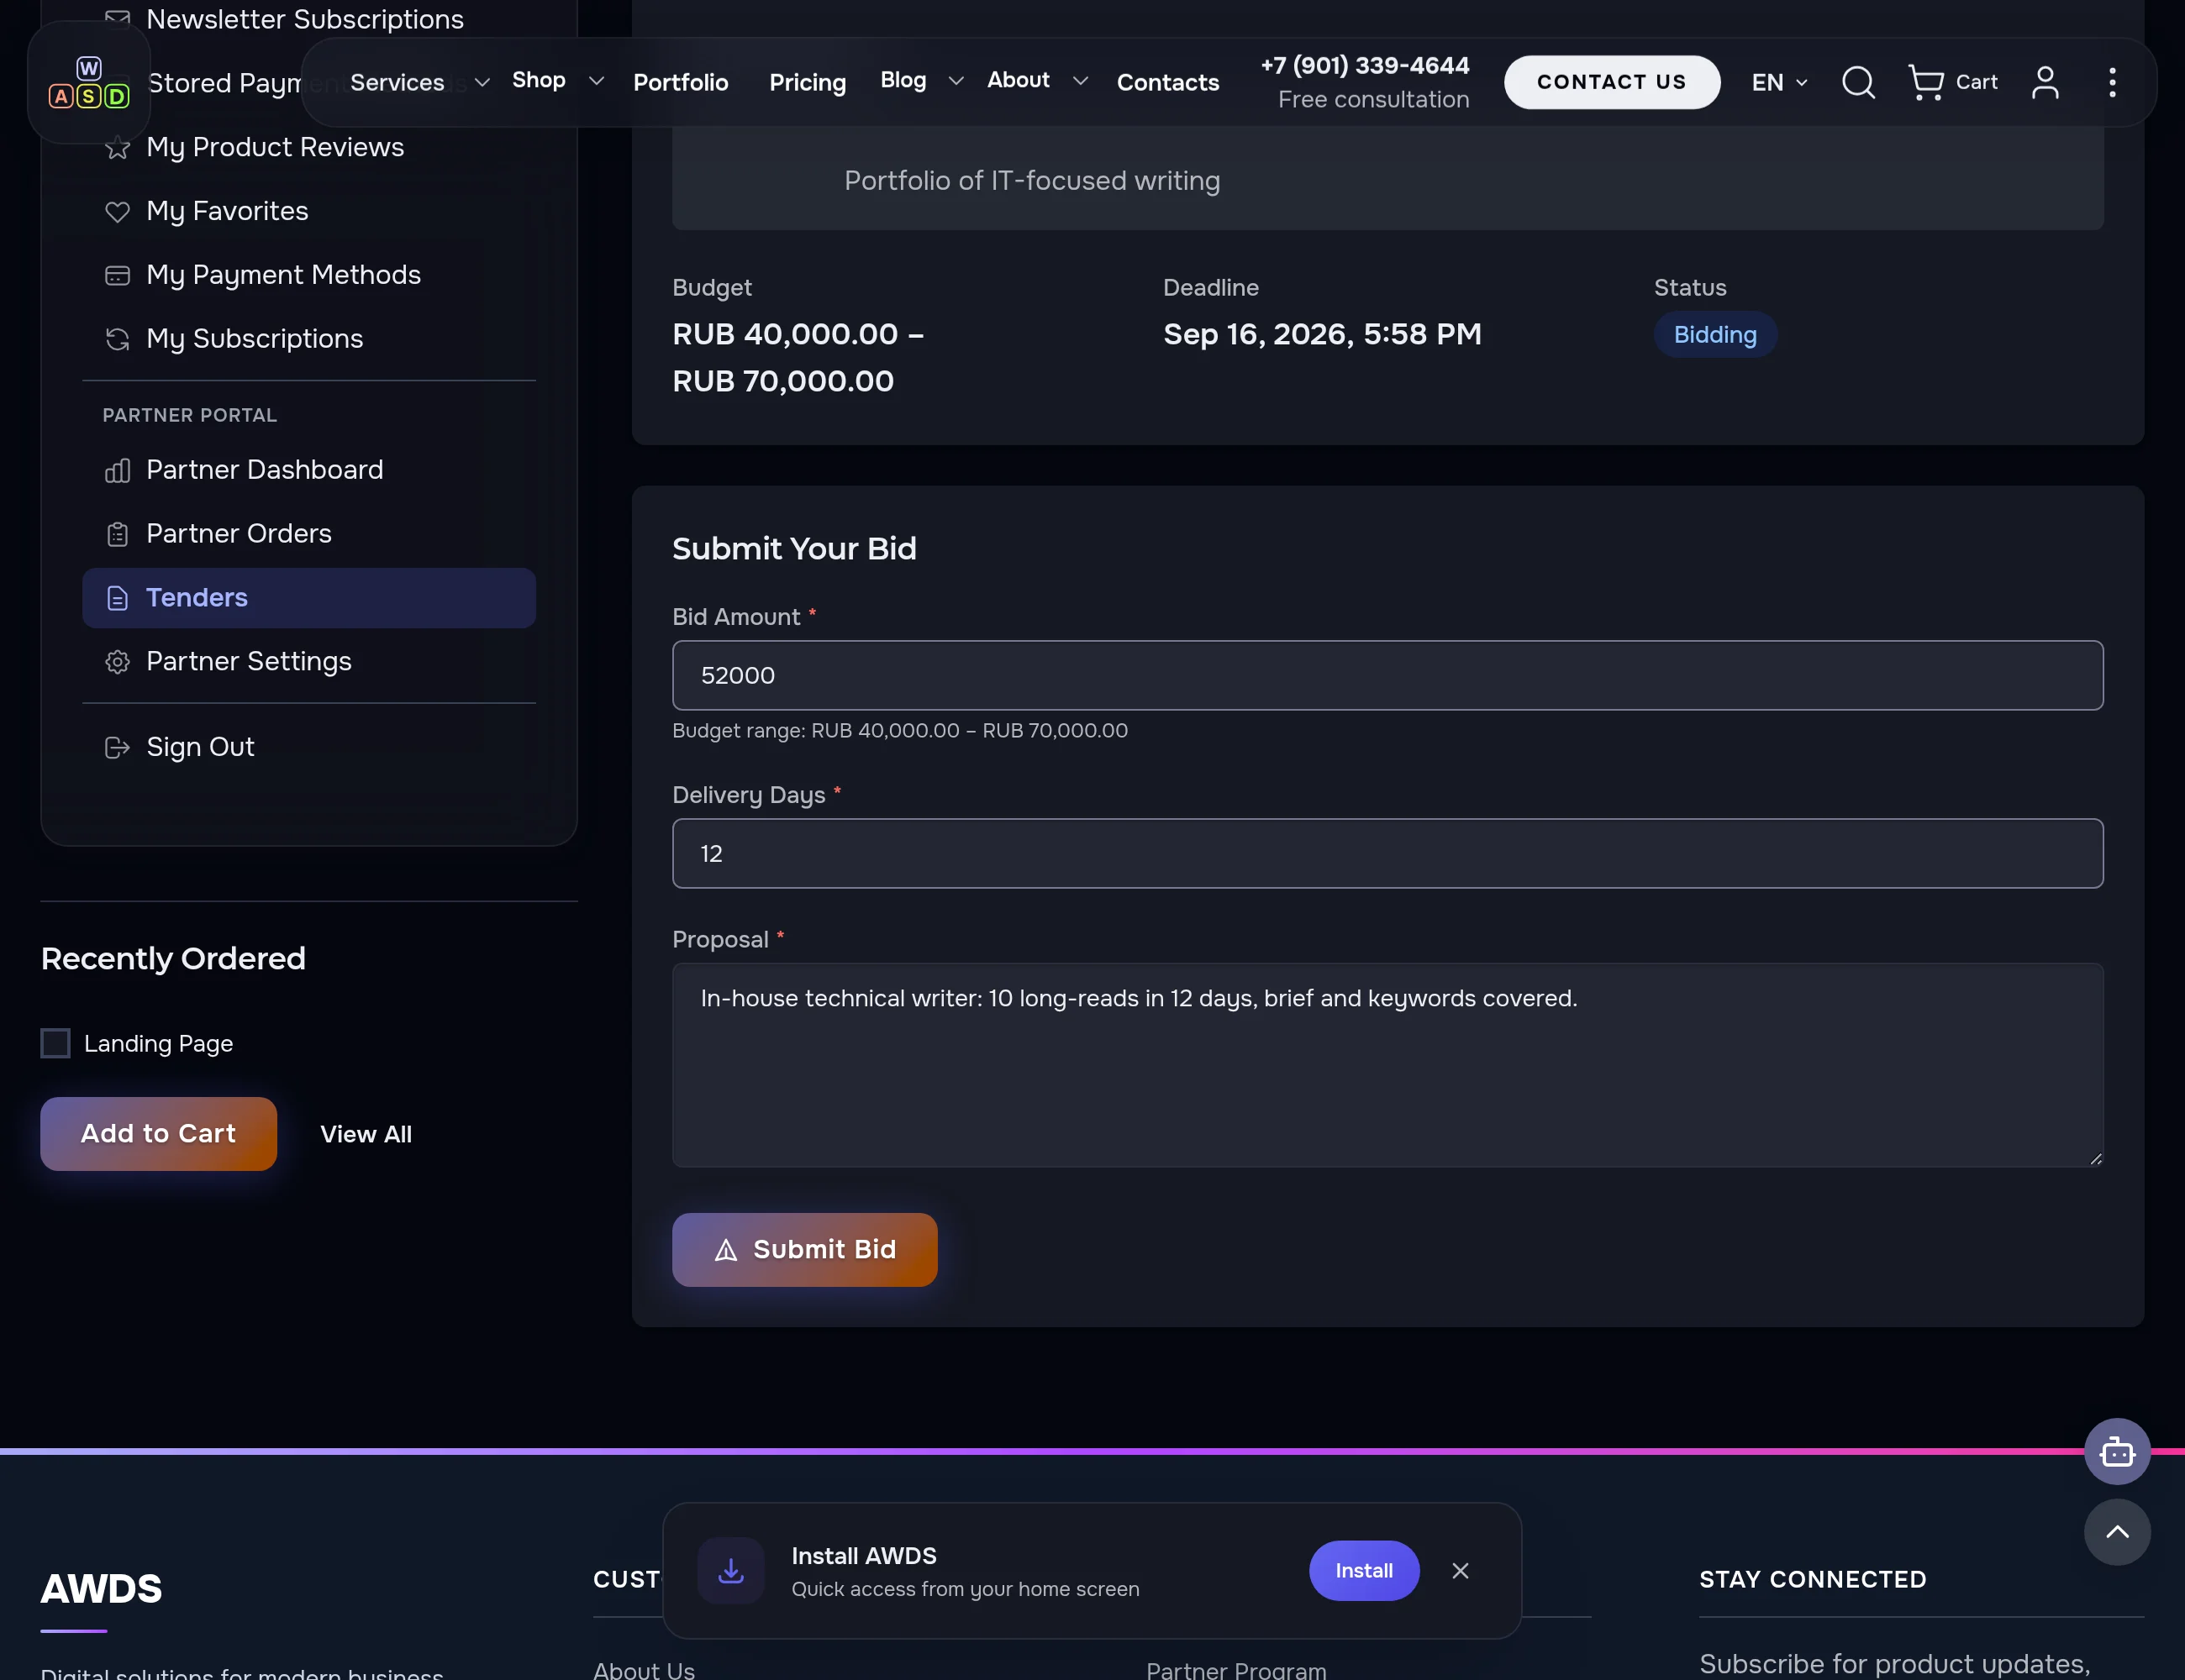The height and width of the screenshot is (1680, 2185).
Task: Click the Install button in banner
Action: pos(1364,1571)
